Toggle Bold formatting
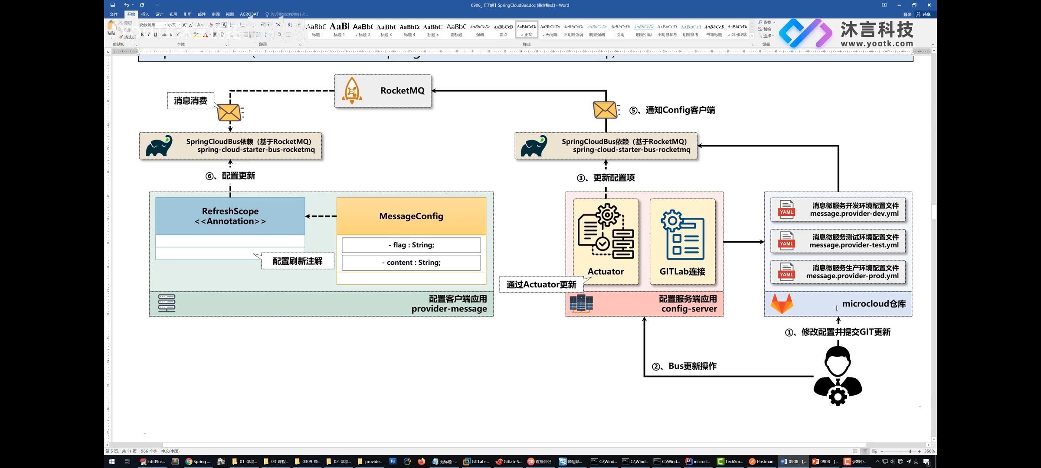Screen dimensions: 1041x468 pyautogui.click(x=142, y=35)
